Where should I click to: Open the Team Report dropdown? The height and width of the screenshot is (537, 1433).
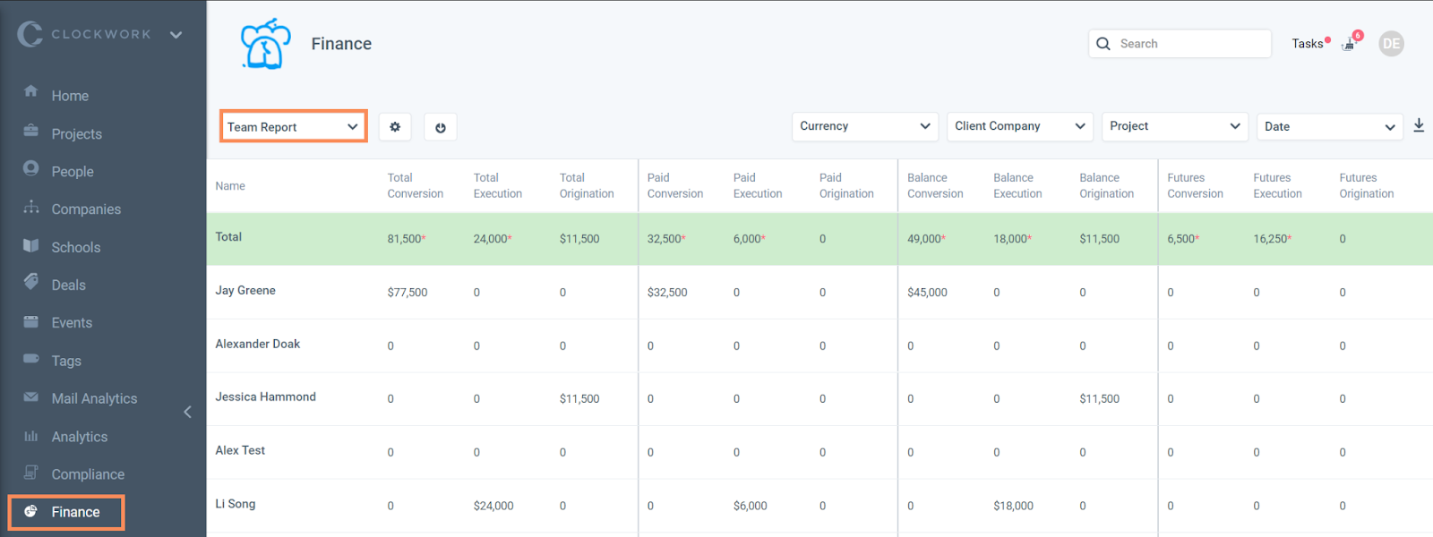pos(293,127)
